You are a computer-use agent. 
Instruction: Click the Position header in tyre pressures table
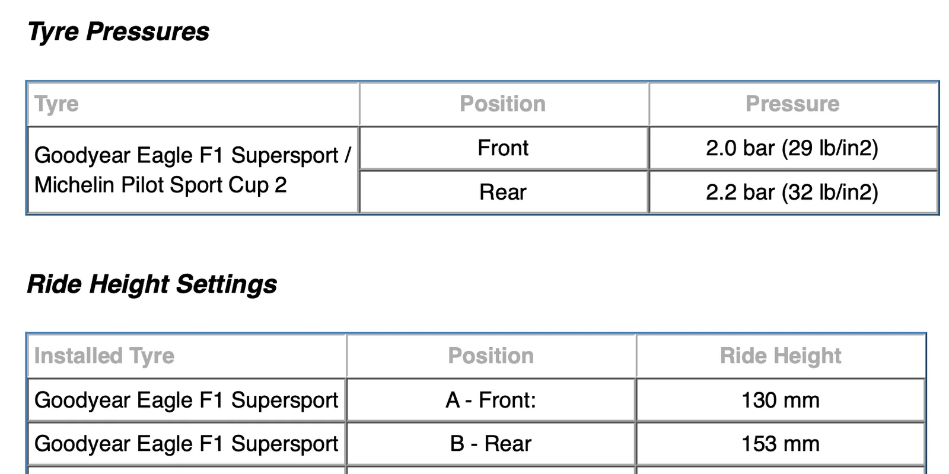tap(503, 104)
